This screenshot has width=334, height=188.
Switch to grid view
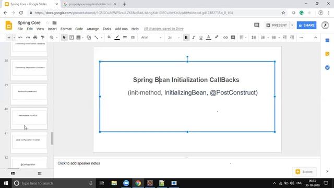[x=40, y=173]
